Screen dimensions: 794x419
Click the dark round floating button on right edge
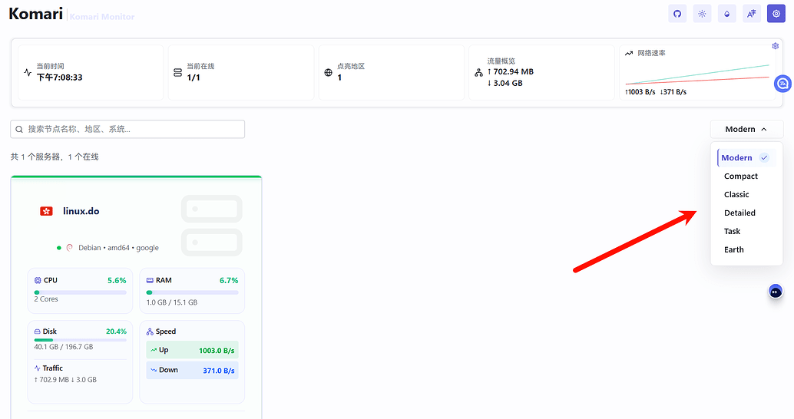tap(776, 292)
